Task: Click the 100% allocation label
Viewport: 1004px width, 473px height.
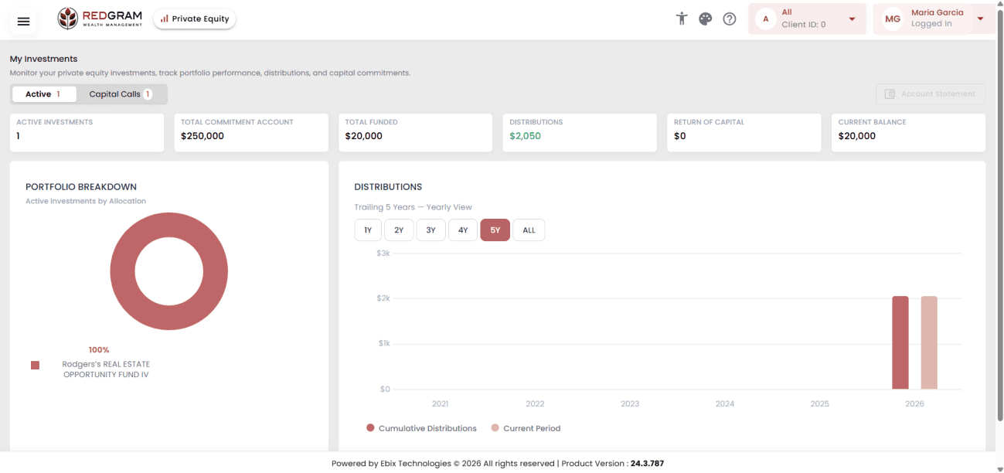Action: tap(99, 349)
